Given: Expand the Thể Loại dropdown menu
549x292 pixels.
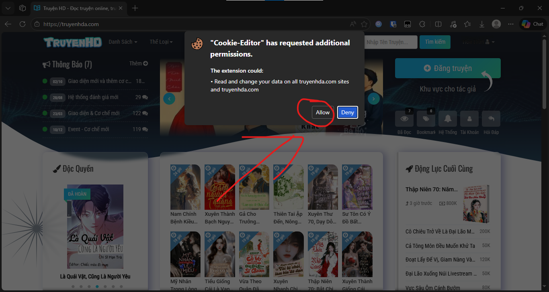Looking at the screenshot, I should [161, 42].
